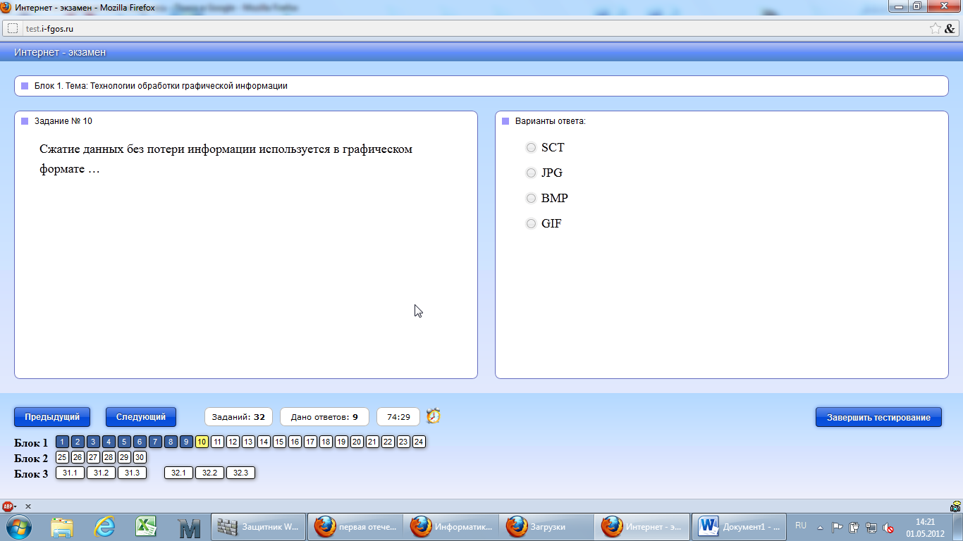Open Windows Explorer from the taskbar
963x541 pixels.
tap(62, 527)
